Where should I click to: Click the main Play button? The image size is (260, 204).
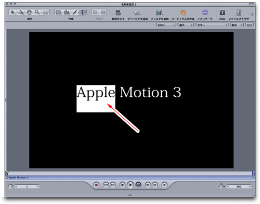(131, 185)
